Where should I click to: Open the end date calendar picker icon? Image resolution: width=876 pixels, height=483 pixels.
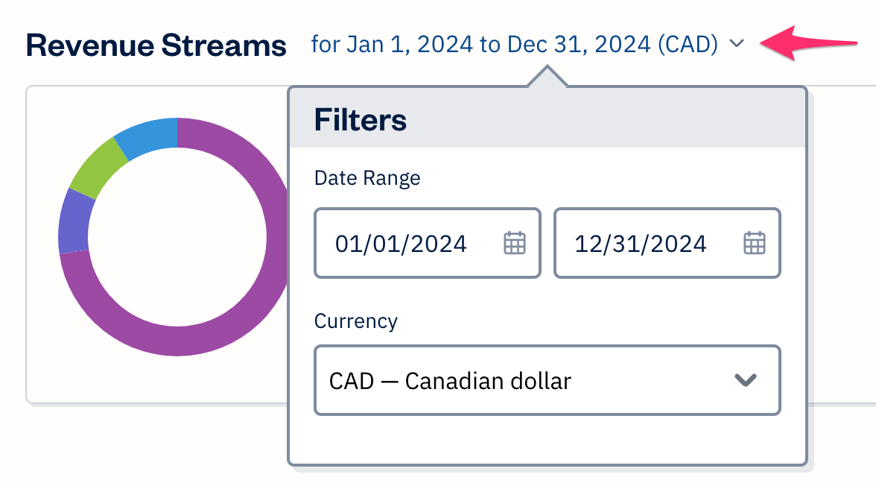click(755, 243)
